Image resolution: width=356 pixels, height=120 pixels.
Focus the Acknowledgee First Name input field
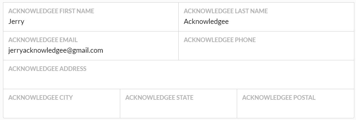(x=91, y=17)
